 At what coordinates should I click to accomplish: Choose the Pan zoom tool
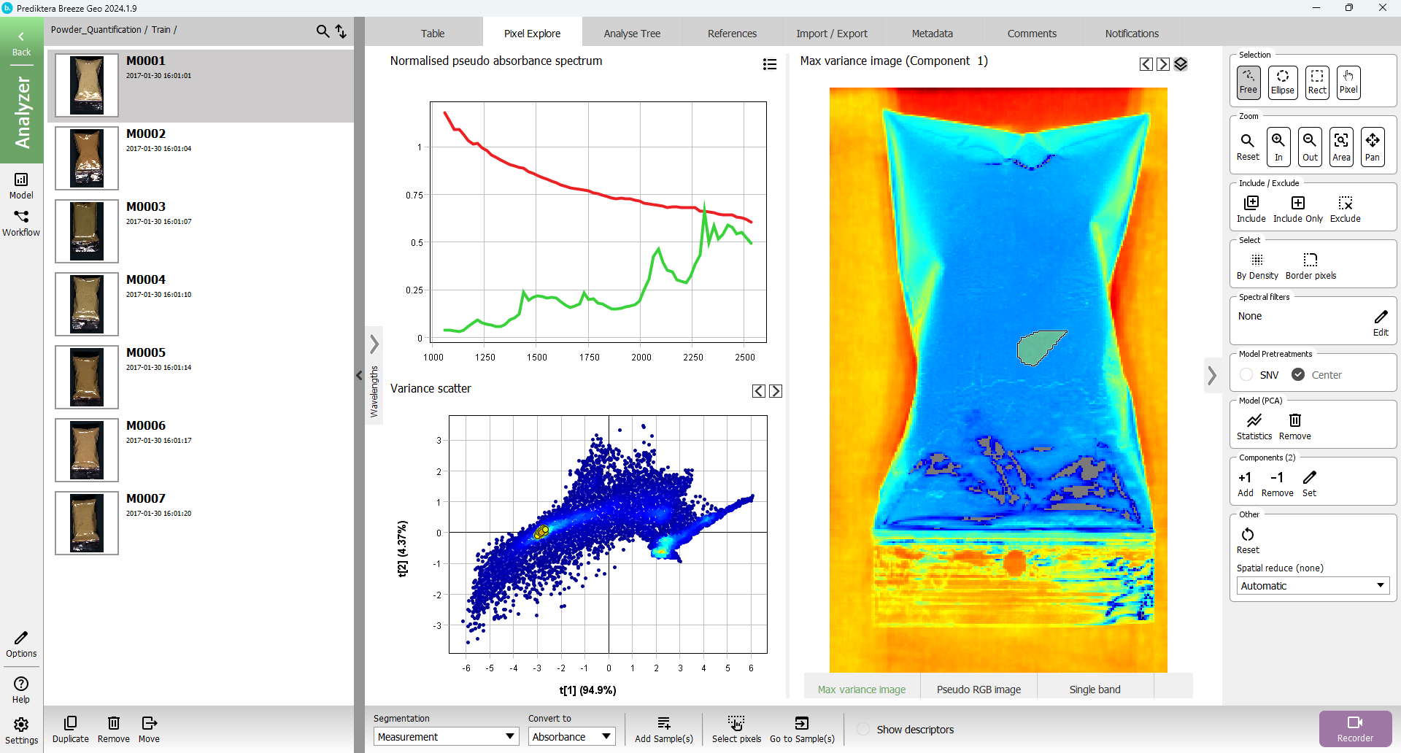point(1372,146)
